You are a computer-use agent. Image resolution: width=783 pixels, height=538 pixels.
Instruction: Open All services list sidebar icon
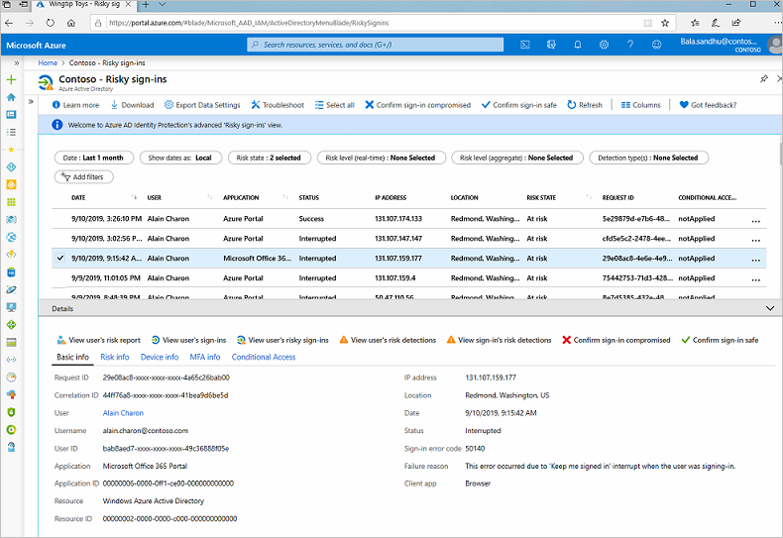pos(11,132)
